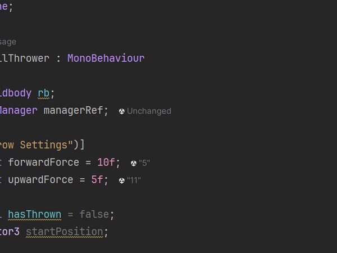This screenshot has height=253, width=337.
Task: Click on the MonoBehaviour base class name
Action: coord(106,58)
